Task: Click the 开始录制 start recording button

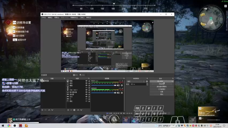Action: (162, 84)
